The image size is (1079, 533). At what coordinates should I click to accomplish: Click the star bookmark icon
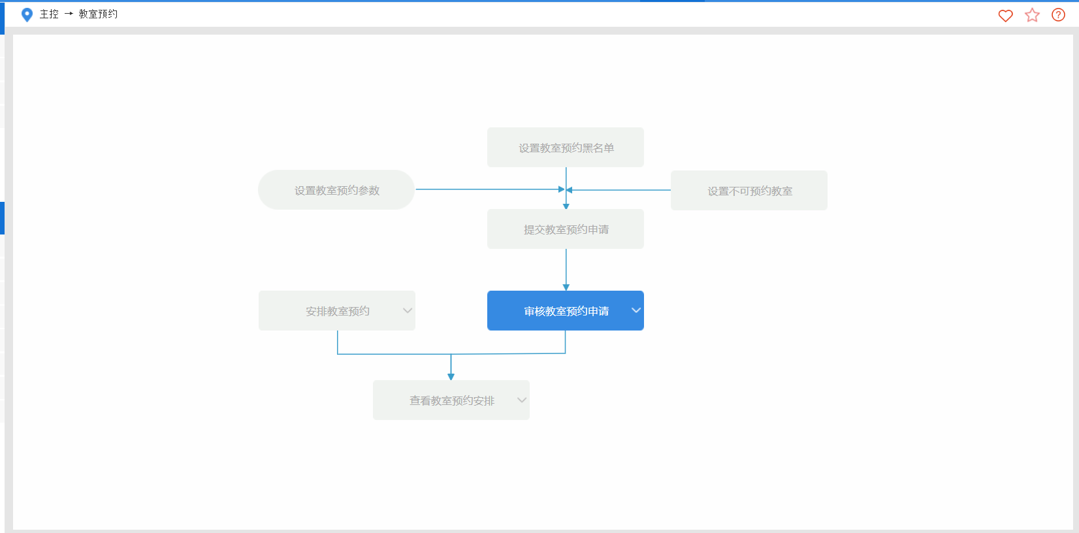(1032, 15)
